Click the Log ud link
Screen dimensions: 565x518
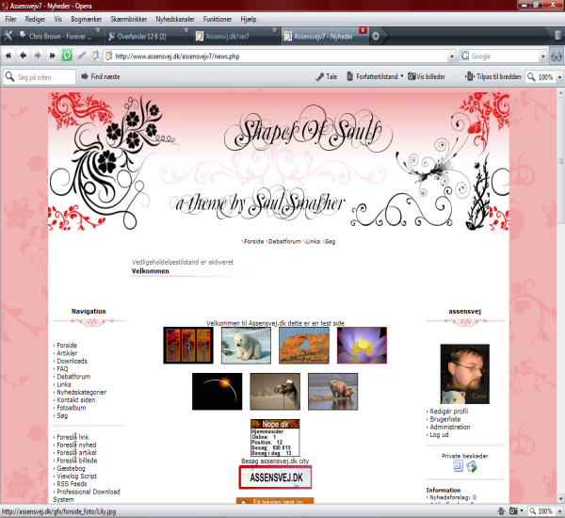(x=439, y=435)
